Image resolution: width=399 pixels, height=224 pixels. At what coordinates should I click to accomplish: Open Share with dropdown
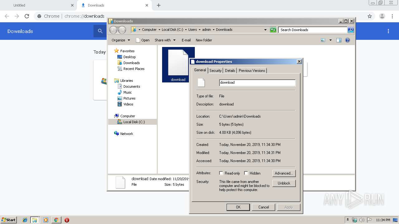coord(165,40)
